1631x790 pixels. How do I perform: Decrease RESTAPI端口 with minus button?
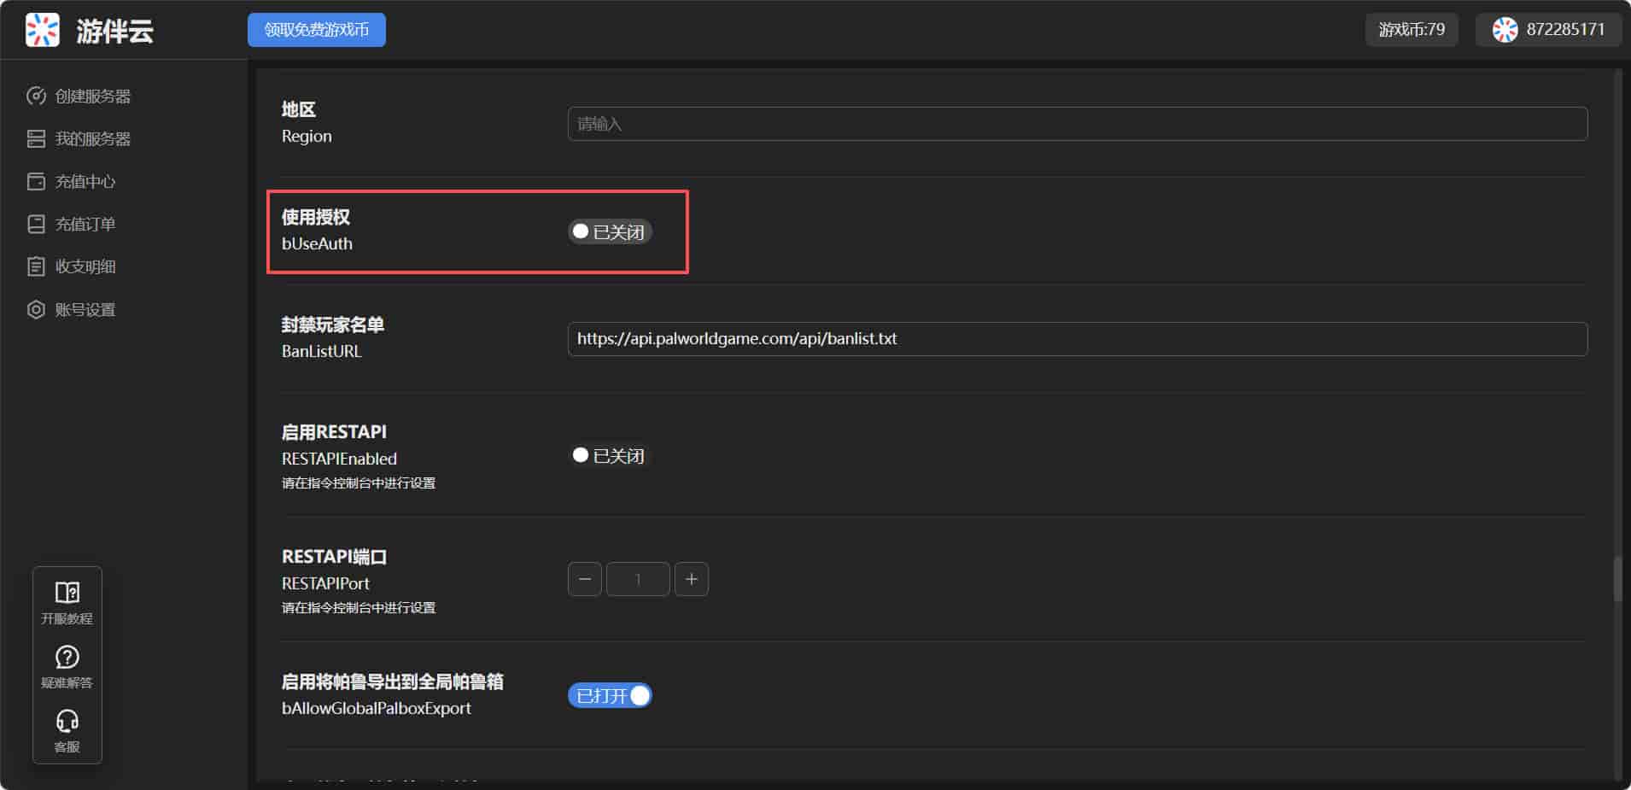click(585, 579)
